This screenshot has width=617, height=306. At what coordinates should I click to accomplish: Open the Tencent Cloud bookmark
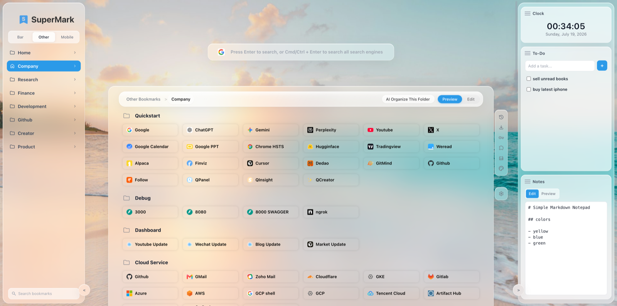[x=391, y=293]
